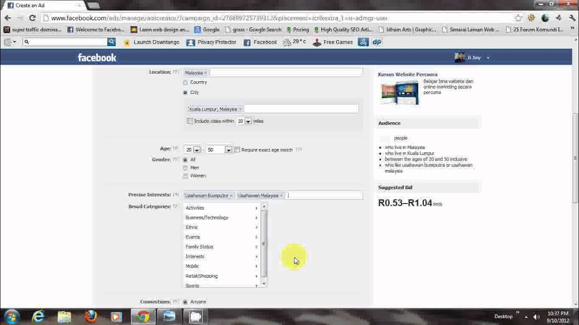Screen dimensions: 579x325
Task: Click the Ji Joy profile picture
Action: click(x=460, y=57)
